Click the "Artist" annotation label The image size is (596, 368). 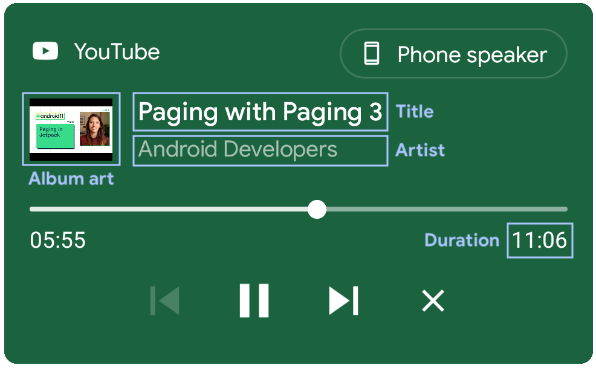[x=420, y=150]
